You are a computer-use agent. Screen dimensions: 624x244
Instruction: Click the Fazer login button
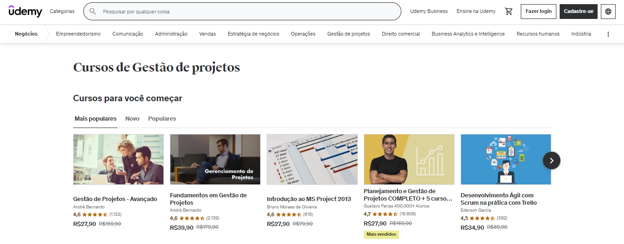point(538,12)
